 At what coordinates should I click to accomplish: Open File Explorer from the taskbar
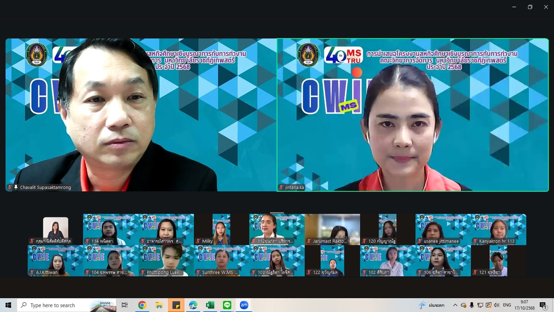point(159,305)
